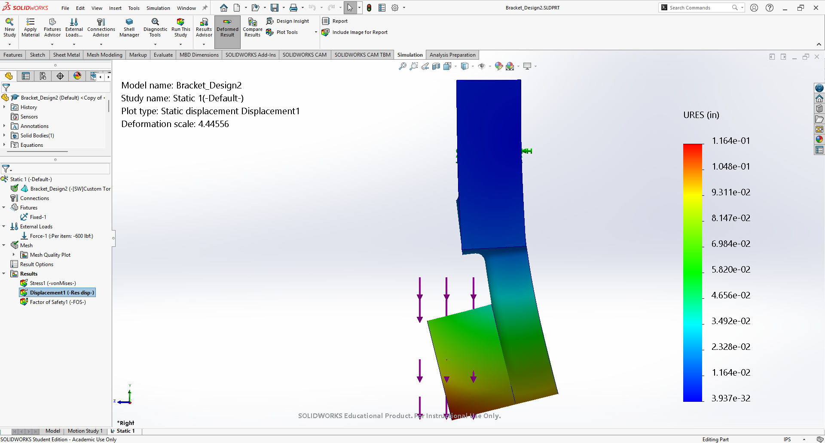Generate a Report

point(335,21)
